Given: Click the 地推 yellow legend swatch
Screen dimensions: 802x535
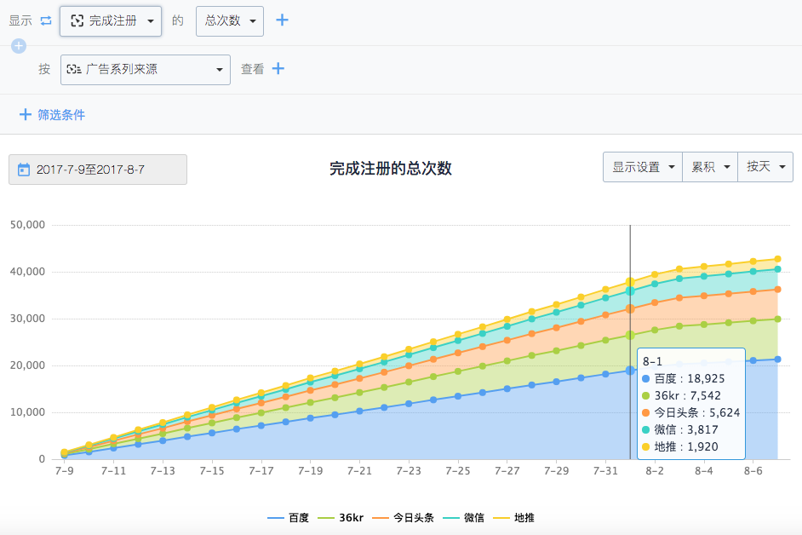Looking at the screenshot, I should point(501,518).
